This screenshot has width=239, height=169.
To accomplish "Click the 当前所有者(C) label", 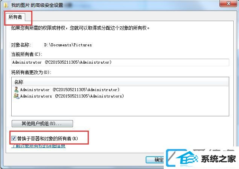I will pos(27,54).
